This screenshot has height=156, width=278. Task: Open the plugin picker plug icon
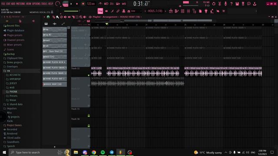coord(206,11)
